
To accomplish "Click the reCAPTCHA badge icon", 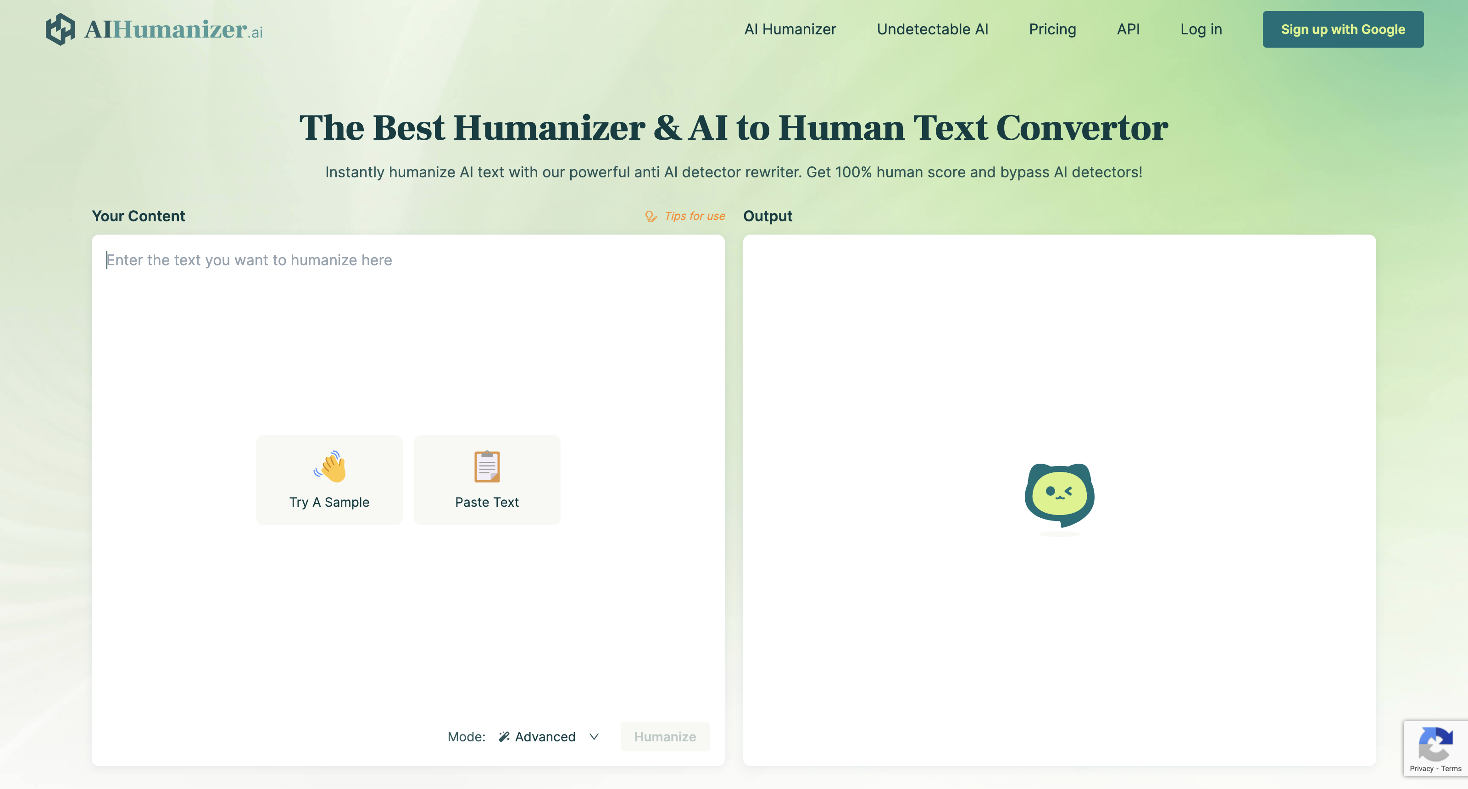I will [x=1435, y=744].
